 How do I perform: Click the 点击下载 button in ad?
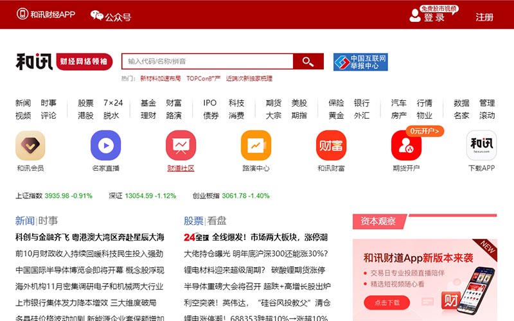tap(387, 302)
